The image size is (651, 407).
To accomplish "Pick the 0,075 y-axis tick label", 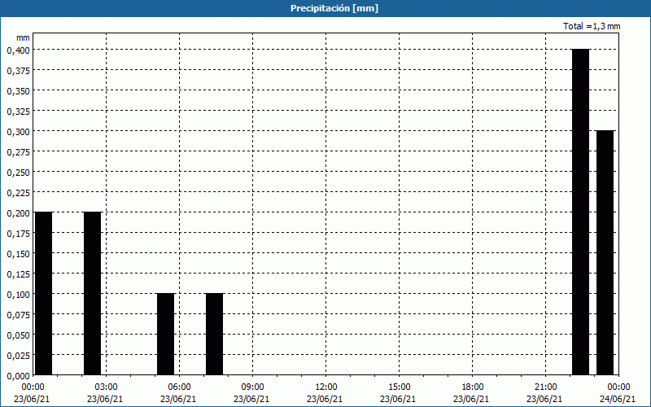I will tap(18, 315).
